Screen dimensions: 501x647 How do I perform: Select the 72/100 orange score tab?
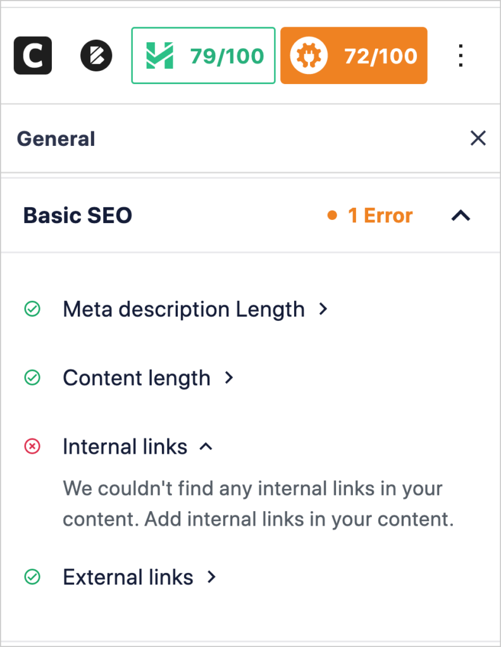354,56
